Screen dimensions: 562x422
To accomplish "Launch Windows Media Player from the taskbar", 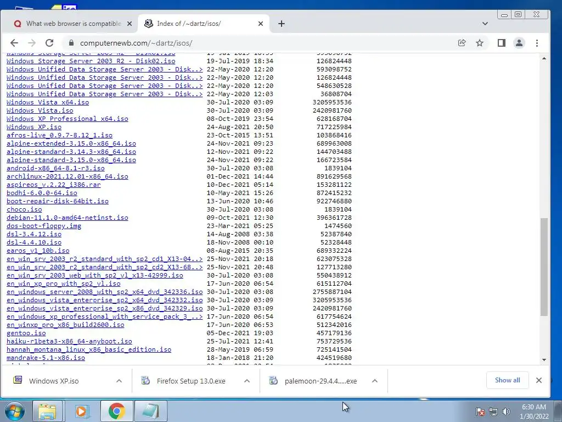I will [x=82, y=411].
